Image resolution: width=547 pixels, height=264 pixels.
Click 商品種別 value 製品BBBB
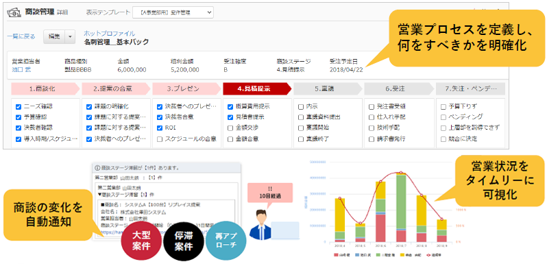point(77,69)
